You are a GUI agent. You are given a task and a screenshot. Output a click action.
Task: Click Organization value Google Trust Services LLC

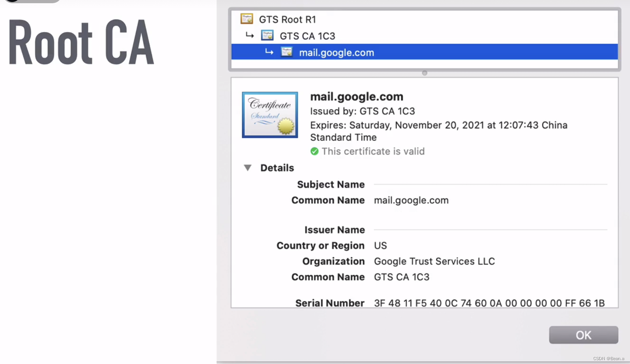pos(434,261)
